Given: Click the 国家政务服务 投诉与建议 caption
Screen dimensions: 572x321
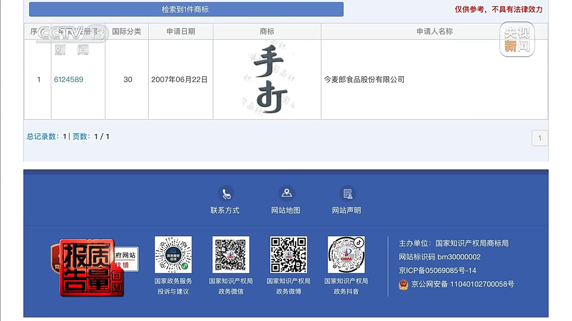Looking at the screenshot, I should (173, 286).
